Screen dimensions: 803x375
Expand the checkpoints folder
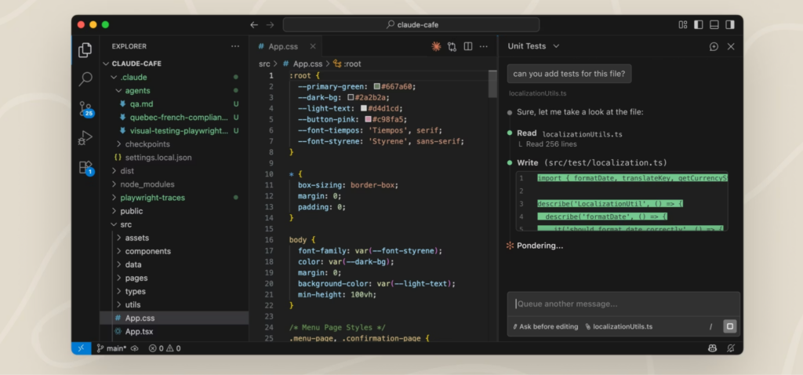click(x=147, y=144)
